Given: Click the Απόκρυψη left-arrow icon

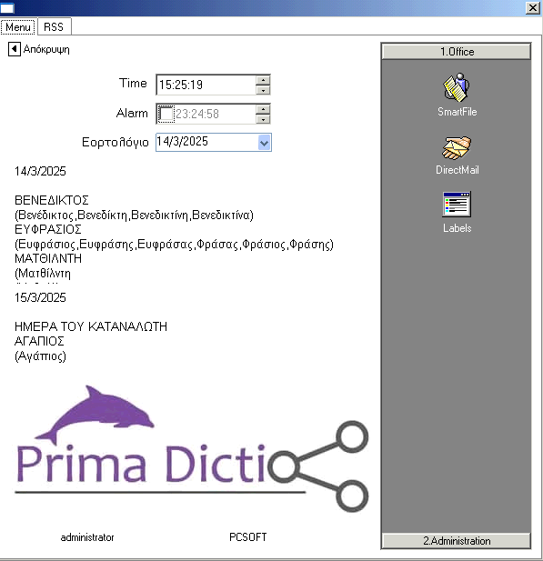Looking at the screenshot, I should pos(14,49).
